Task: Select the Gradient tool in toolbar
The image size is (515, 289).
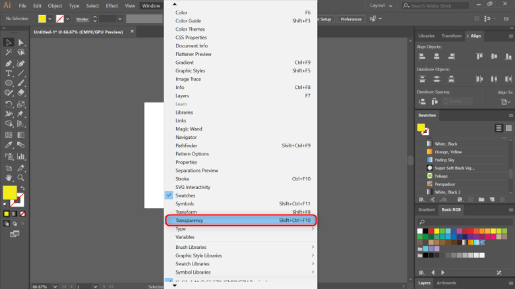Action: click(21, 135)
